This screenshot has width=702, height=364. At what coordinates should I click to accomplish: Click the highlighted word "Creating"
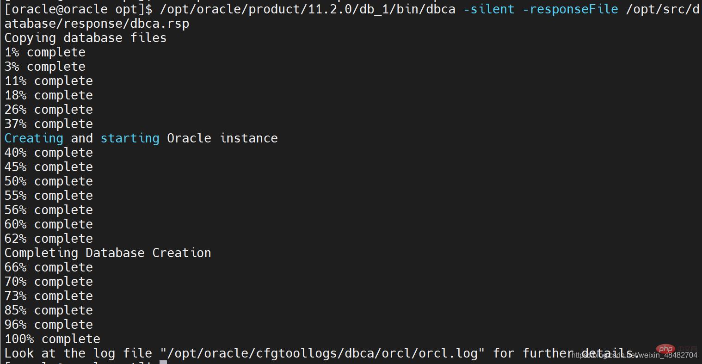coord(34,138)
